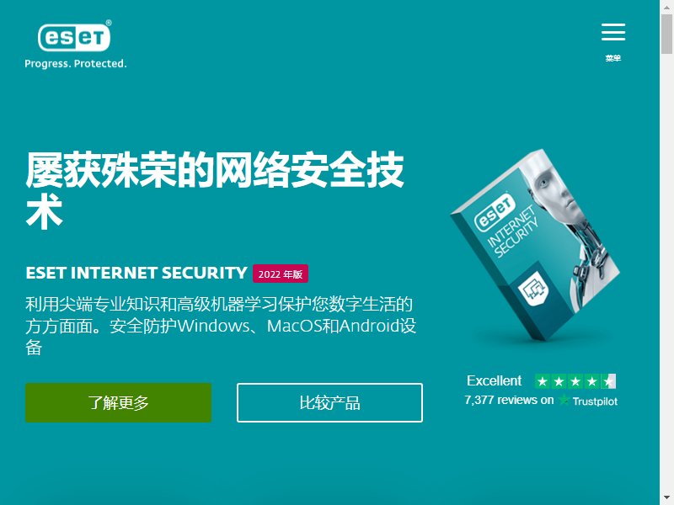This screenshot has width=674, height=505.
Task: Click the vertical scrollbar thumb
Action: [x=667, y=34]
